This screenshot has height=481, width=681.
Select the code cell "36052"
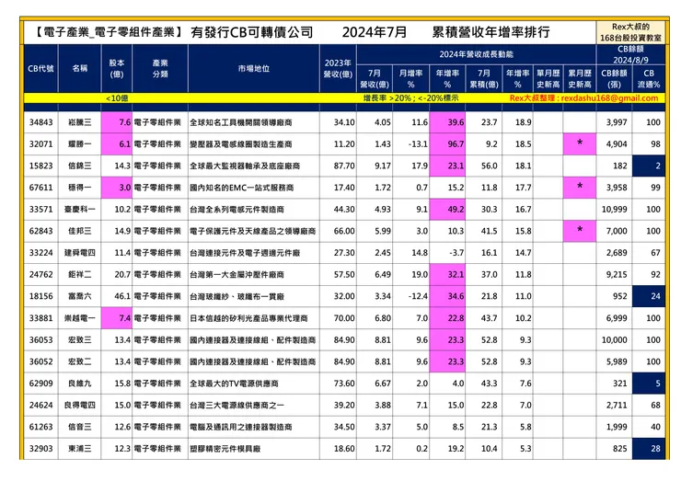40,361
